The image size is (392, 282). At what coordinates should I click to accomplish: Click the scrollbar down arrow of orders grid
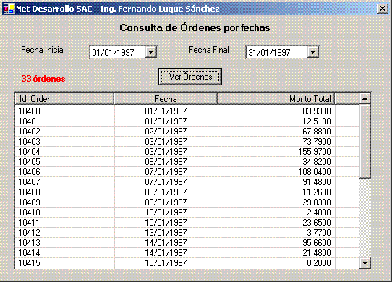[x=365, y=263]
